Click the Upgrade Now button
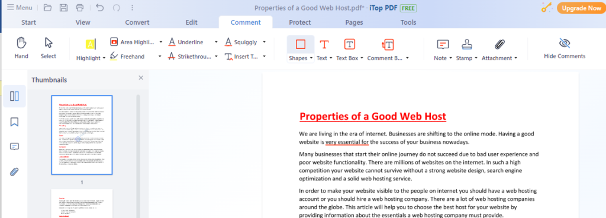 click(581, 8)
